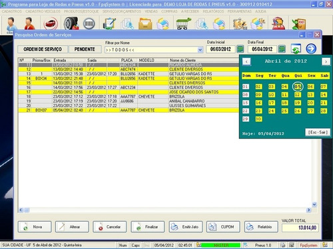Image resolution: width=333 pixels, height=249 pixels.
Task: Click the key icon left of MASTER
Action: tap(198, 245)
